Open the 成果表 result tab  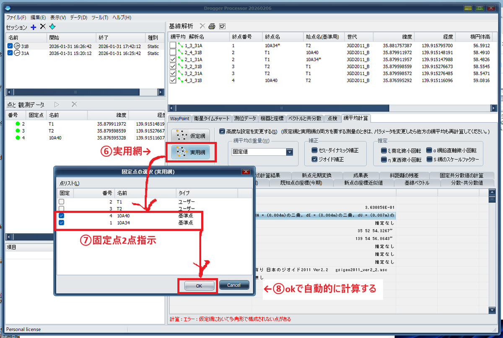[360, 175]
